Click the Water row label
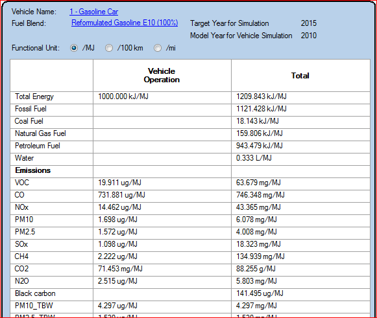 click(24, 158)
